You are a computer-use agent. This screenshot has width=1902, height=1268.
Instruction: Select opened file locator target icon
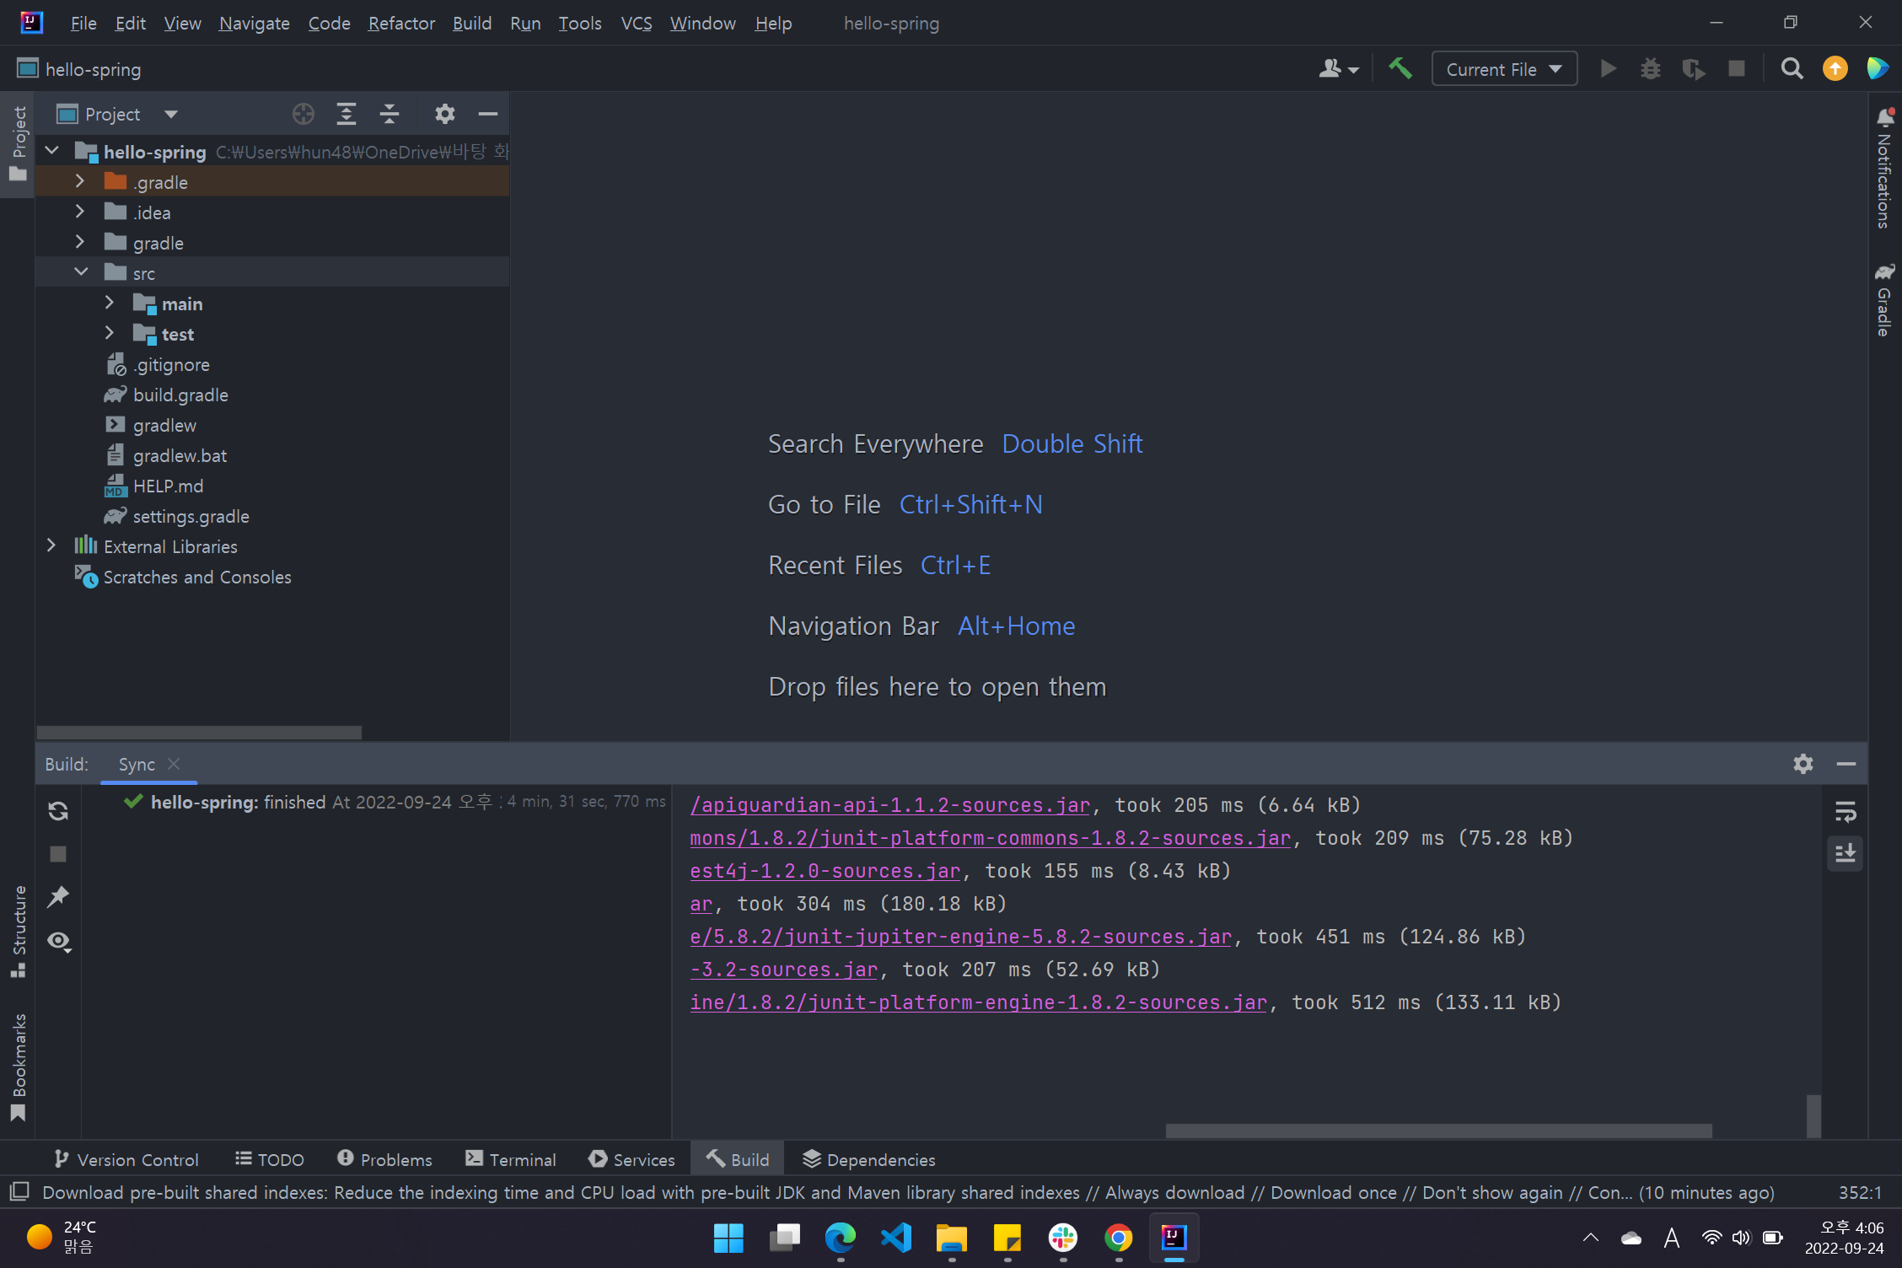[x=303, y=114]
